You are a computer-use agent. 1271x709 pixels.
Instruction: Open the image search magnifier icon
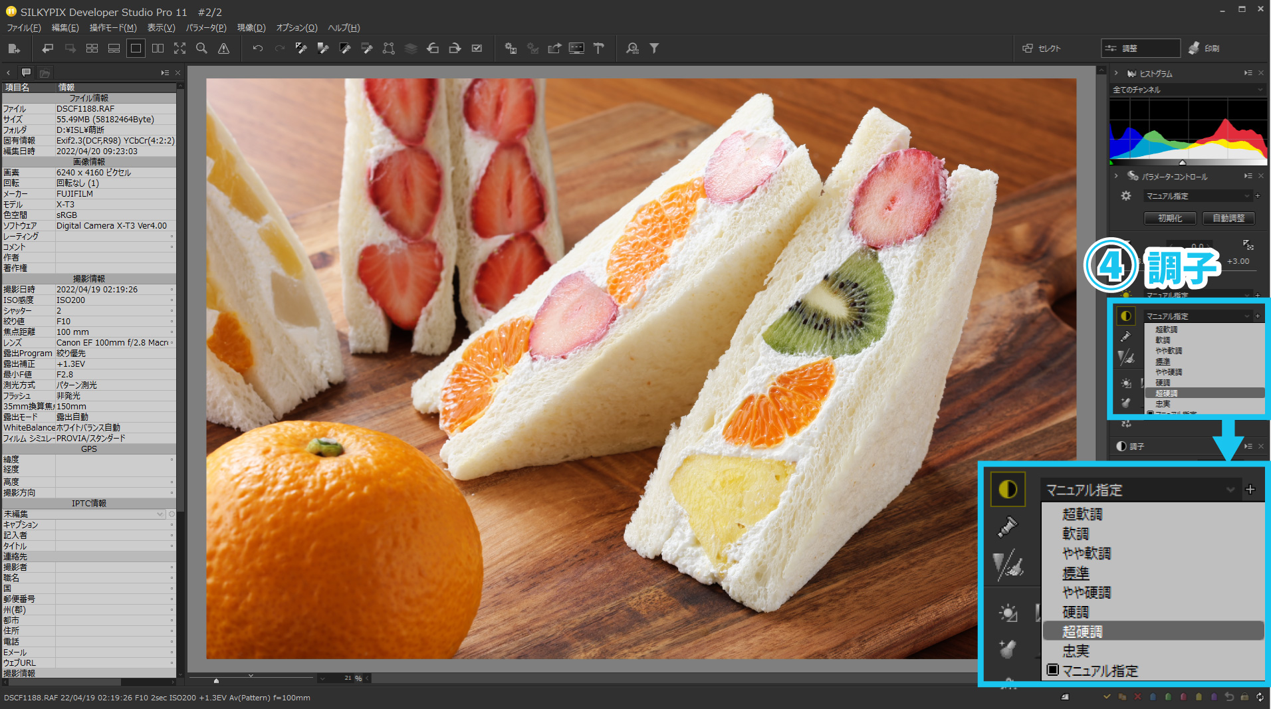coord(632,49)
